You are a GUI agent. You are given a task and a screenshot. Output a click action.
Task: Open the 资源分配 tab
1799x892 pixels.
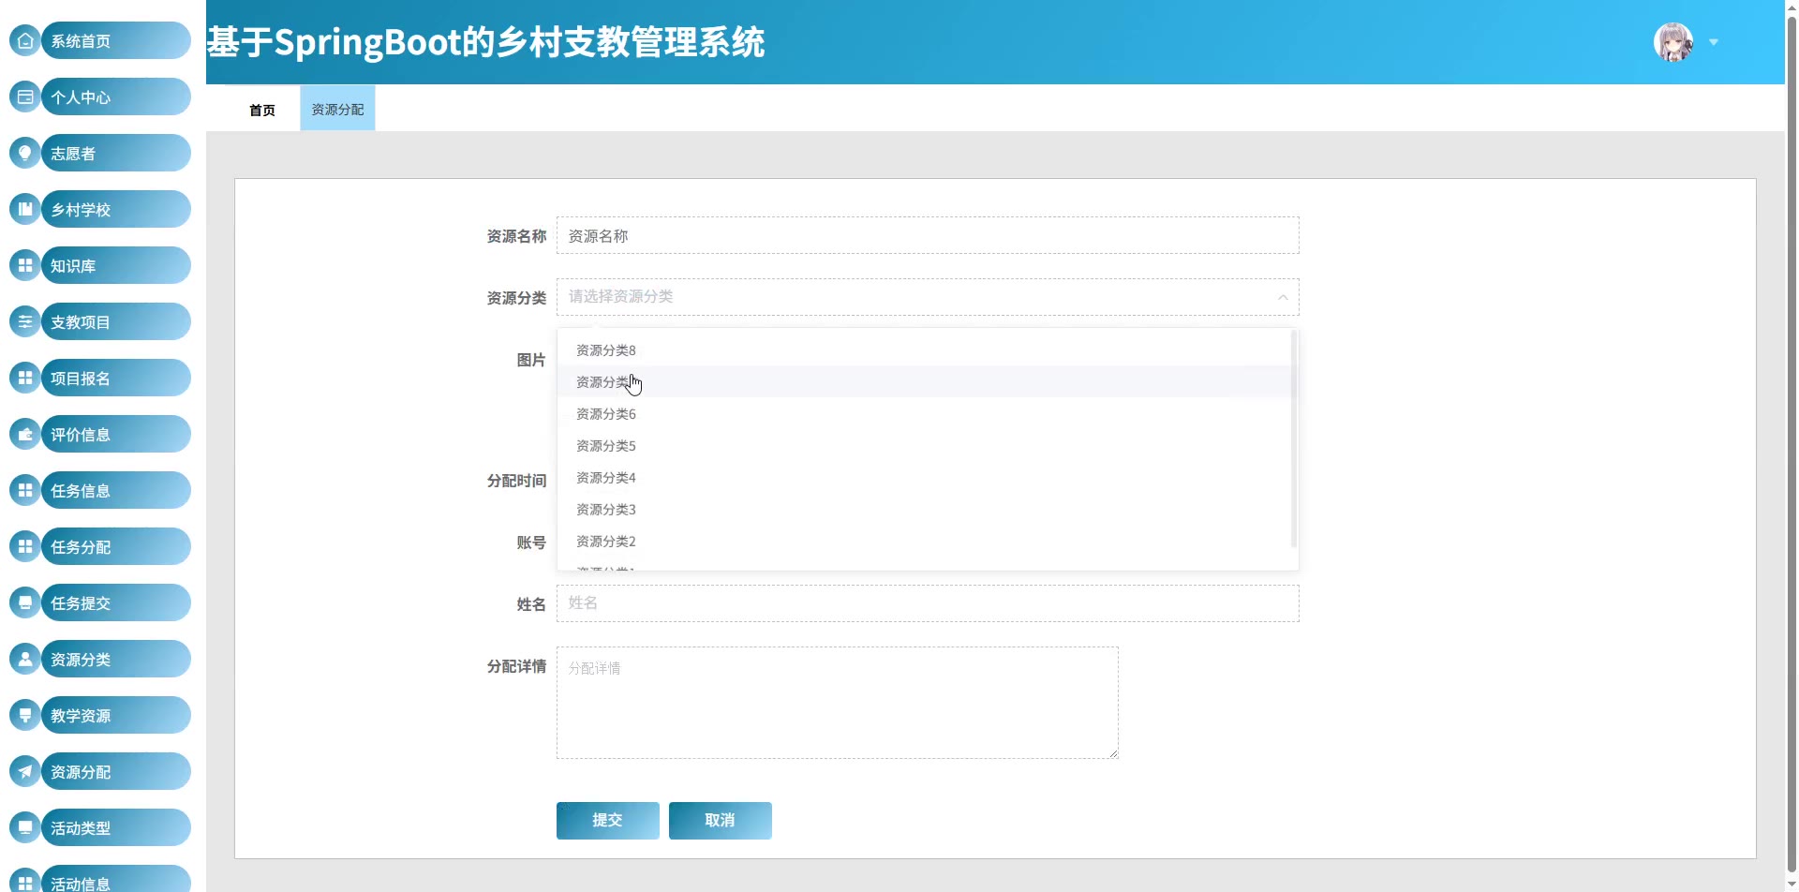pos(337,110)
